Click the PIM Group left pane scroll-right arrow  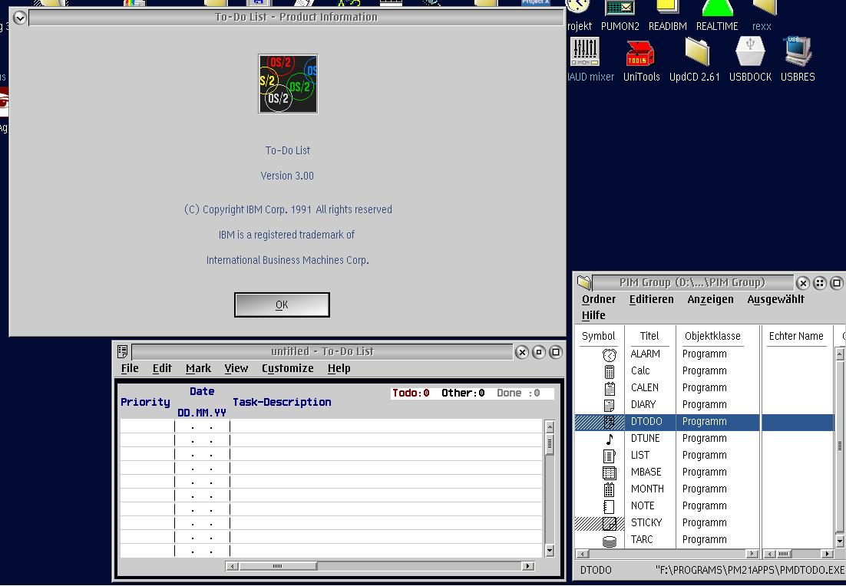pos(752,554)
